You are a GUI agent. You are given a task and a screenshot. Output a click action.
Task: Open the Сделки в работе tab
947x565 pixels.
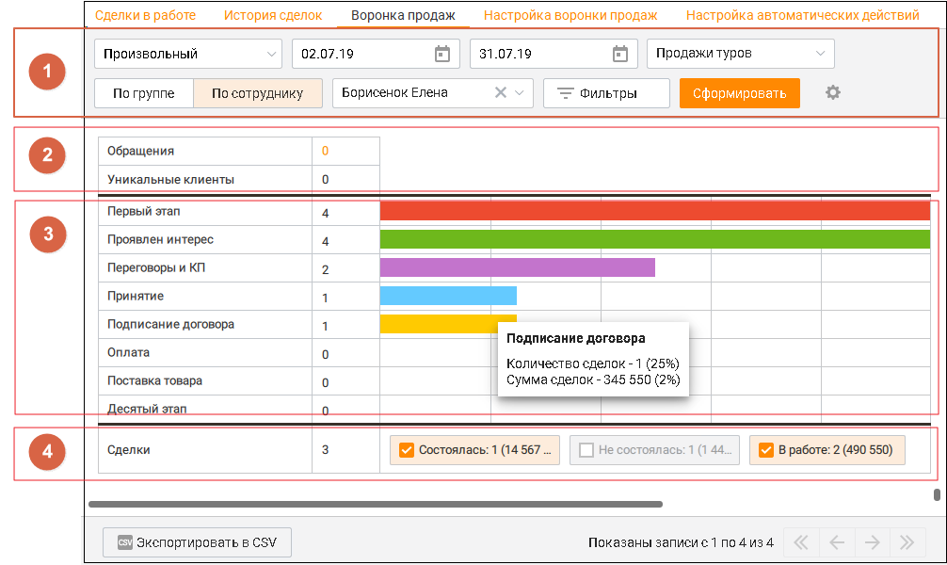pos(145,15)
